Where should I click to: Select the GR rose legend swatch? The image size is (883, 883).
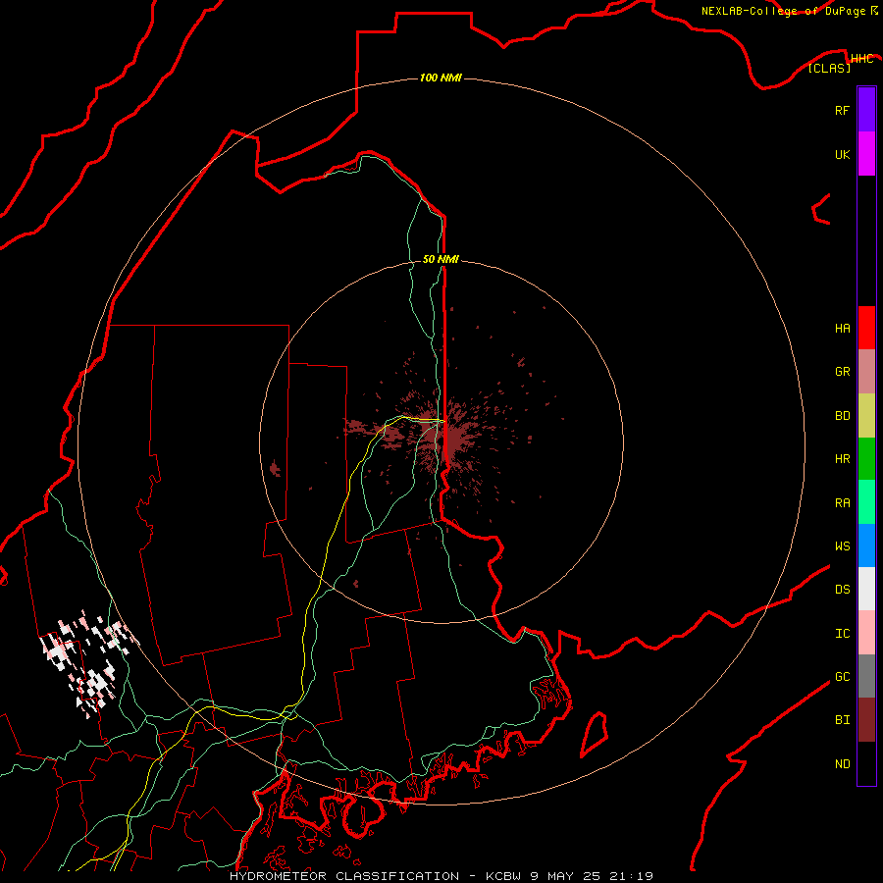coord(866,372)
